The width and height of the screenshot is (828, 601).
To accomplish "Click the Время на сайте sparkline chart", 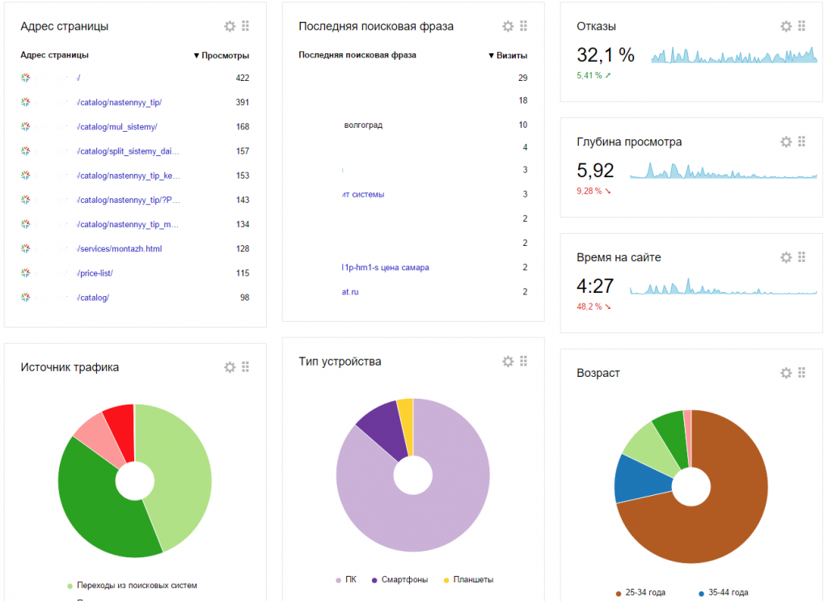I will tap(723, 286).
